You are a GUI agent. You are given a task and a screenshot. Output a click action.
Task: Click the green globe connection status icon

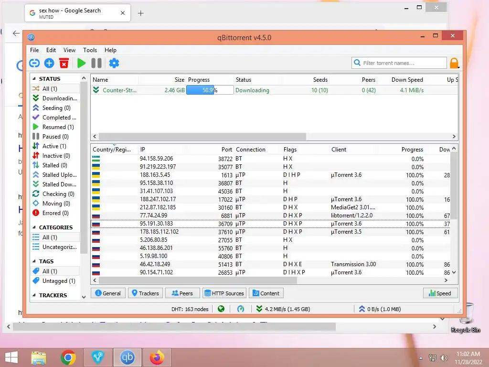click(221, 309)
